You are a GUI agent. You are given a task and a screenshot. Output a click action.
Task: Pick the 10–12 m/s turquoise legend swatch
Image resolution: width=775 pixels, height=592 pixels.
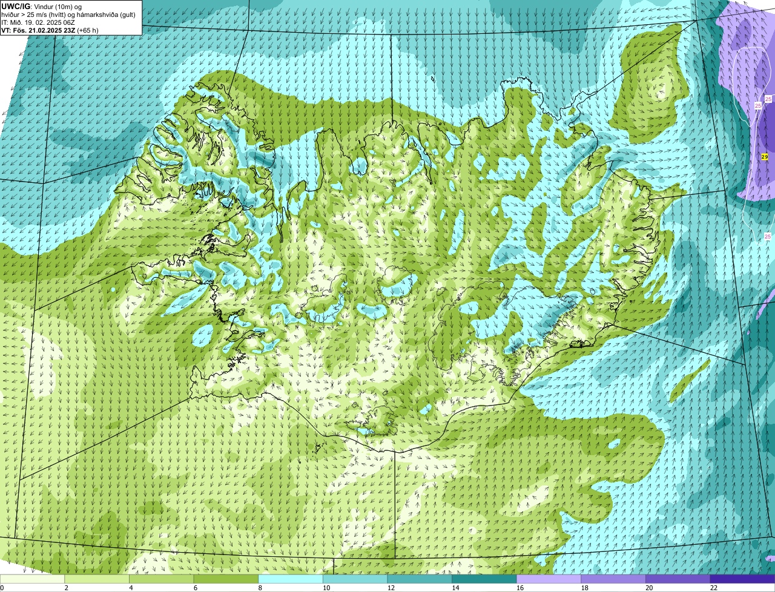(x=355, y=579)
